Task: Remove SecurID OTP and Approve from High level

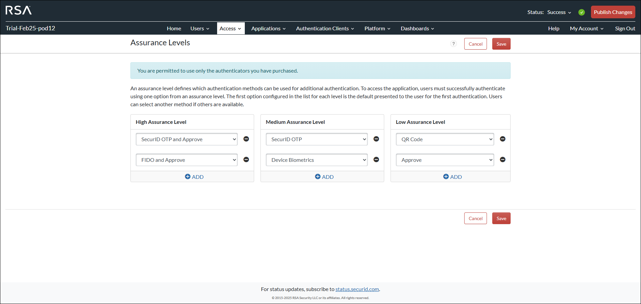Action: point(246,139)
